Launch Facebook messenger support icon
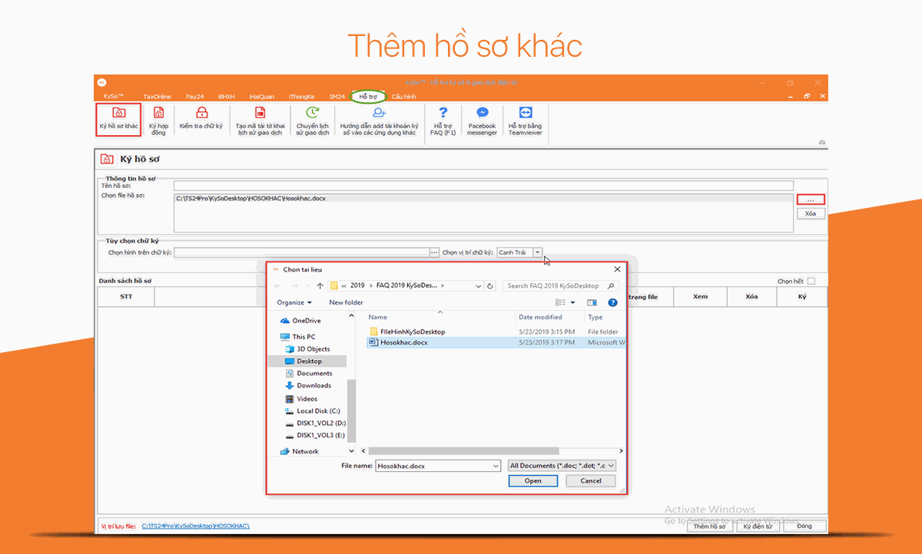922x554 pixels. pos(482,114)
